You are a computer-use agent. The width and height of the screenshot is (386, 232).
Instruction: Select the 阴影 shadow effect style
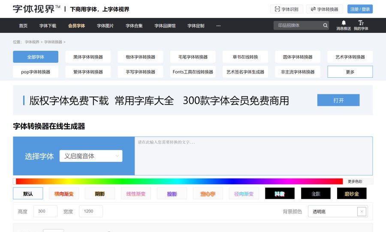(x=100, y=194)
